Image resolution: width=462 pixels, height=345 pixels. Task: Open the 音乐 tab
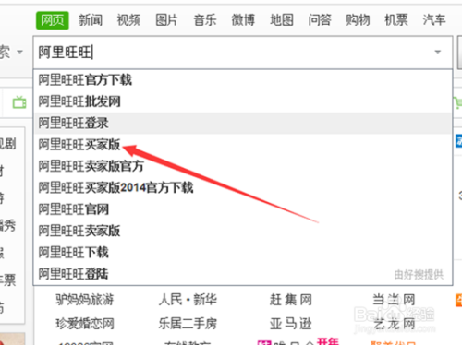205,20
